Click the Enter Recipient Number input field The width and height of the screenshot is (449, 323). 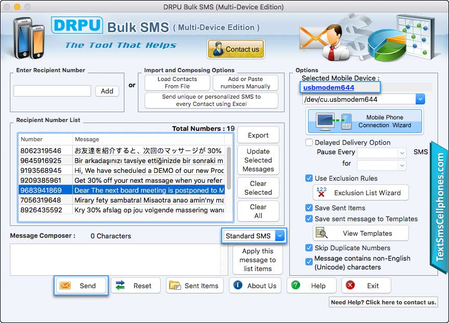(x=52, y=91)
